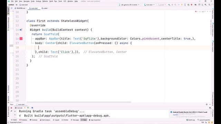Click the Open DevTools blue icon in Run panel
Image resolution: width=221 pixels, height=124 pixels.
click(32, 108)
